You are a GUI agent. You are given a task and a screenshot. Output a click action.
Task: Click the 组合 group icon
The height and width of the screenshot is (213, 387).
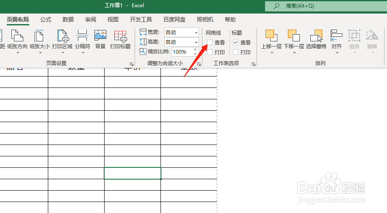point(354,35)
